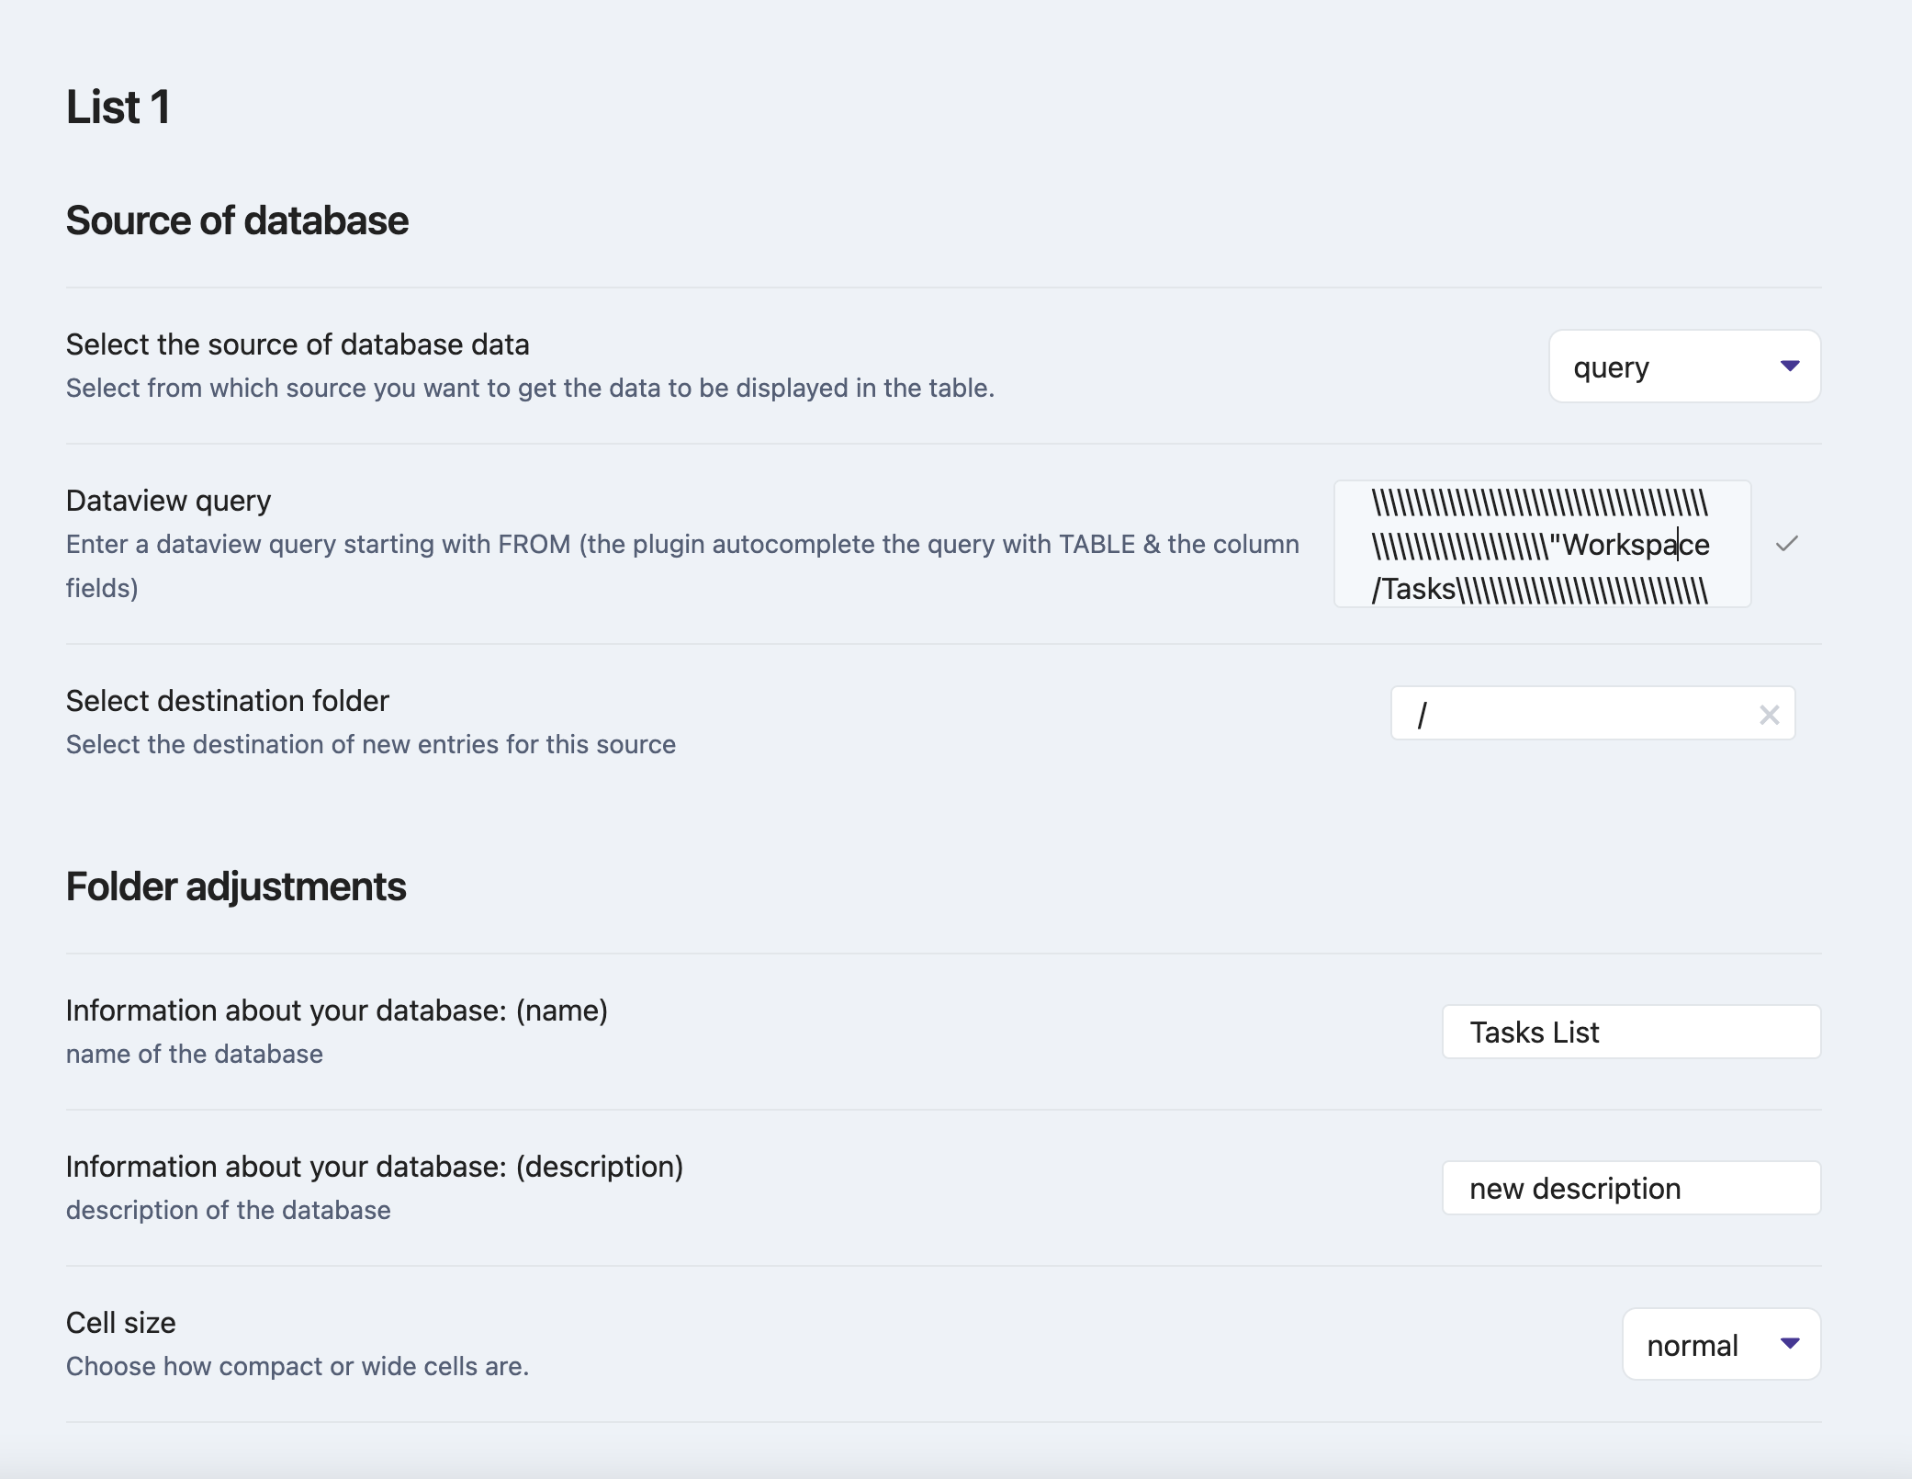Image resolution: width=1912 pixels, height=1479 pixels.
Task: Click the "Select destination folder" label
Action: tap(227, 700)
